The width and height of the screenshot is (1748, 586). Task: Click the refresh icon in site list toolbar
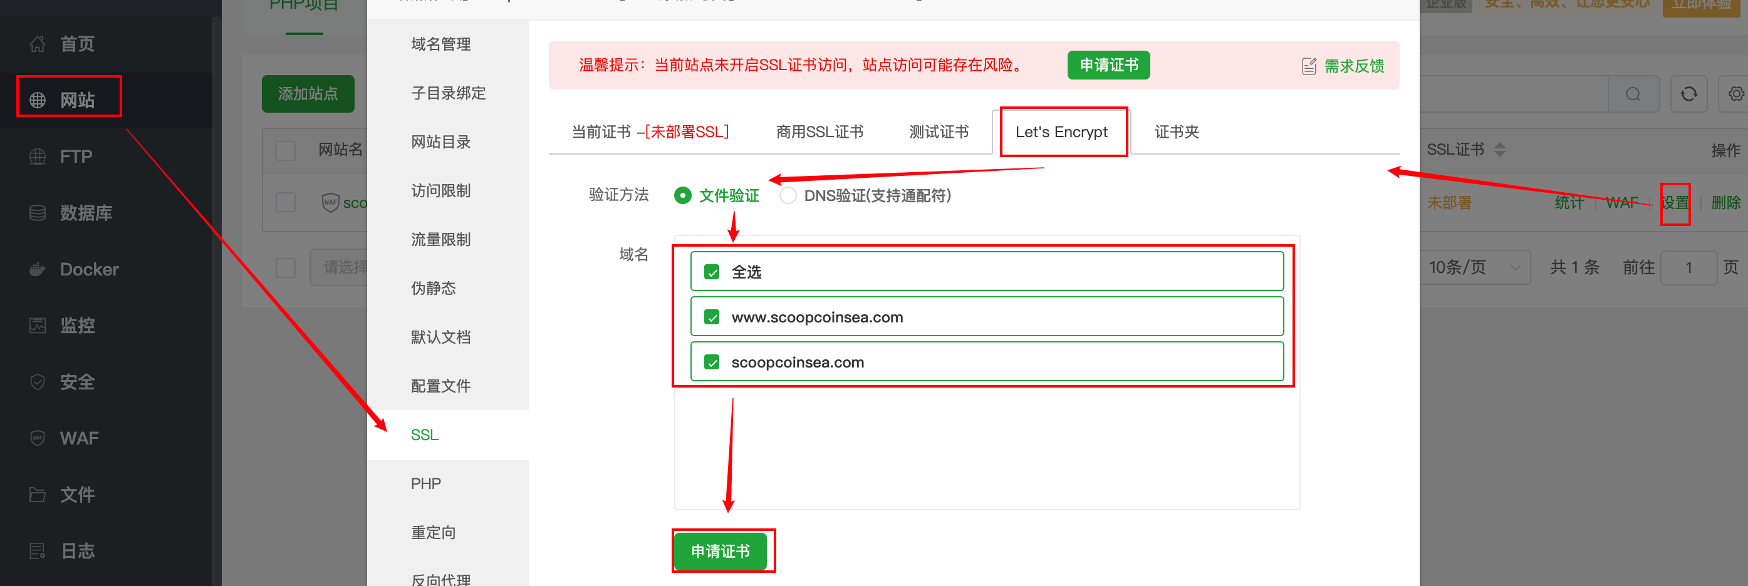pos(1689,94)
